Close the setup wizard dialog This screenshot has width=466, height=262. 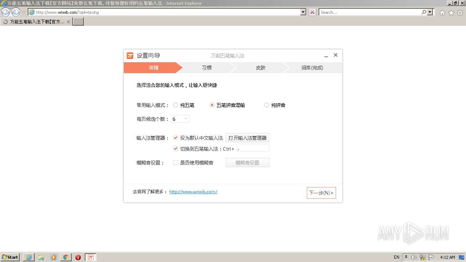pyautogui.click(x=336, y=55)
